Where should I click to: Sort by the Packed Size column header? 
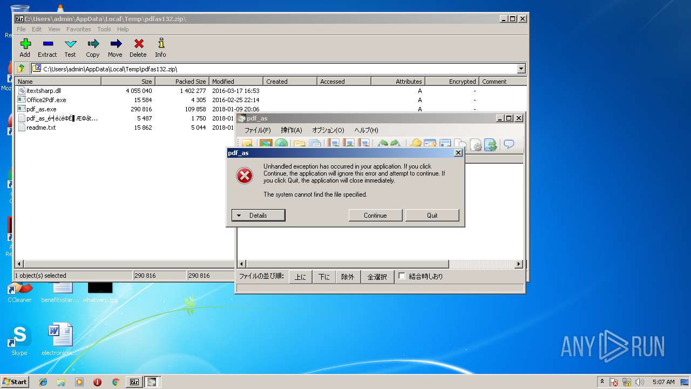(x=182, y=82)
